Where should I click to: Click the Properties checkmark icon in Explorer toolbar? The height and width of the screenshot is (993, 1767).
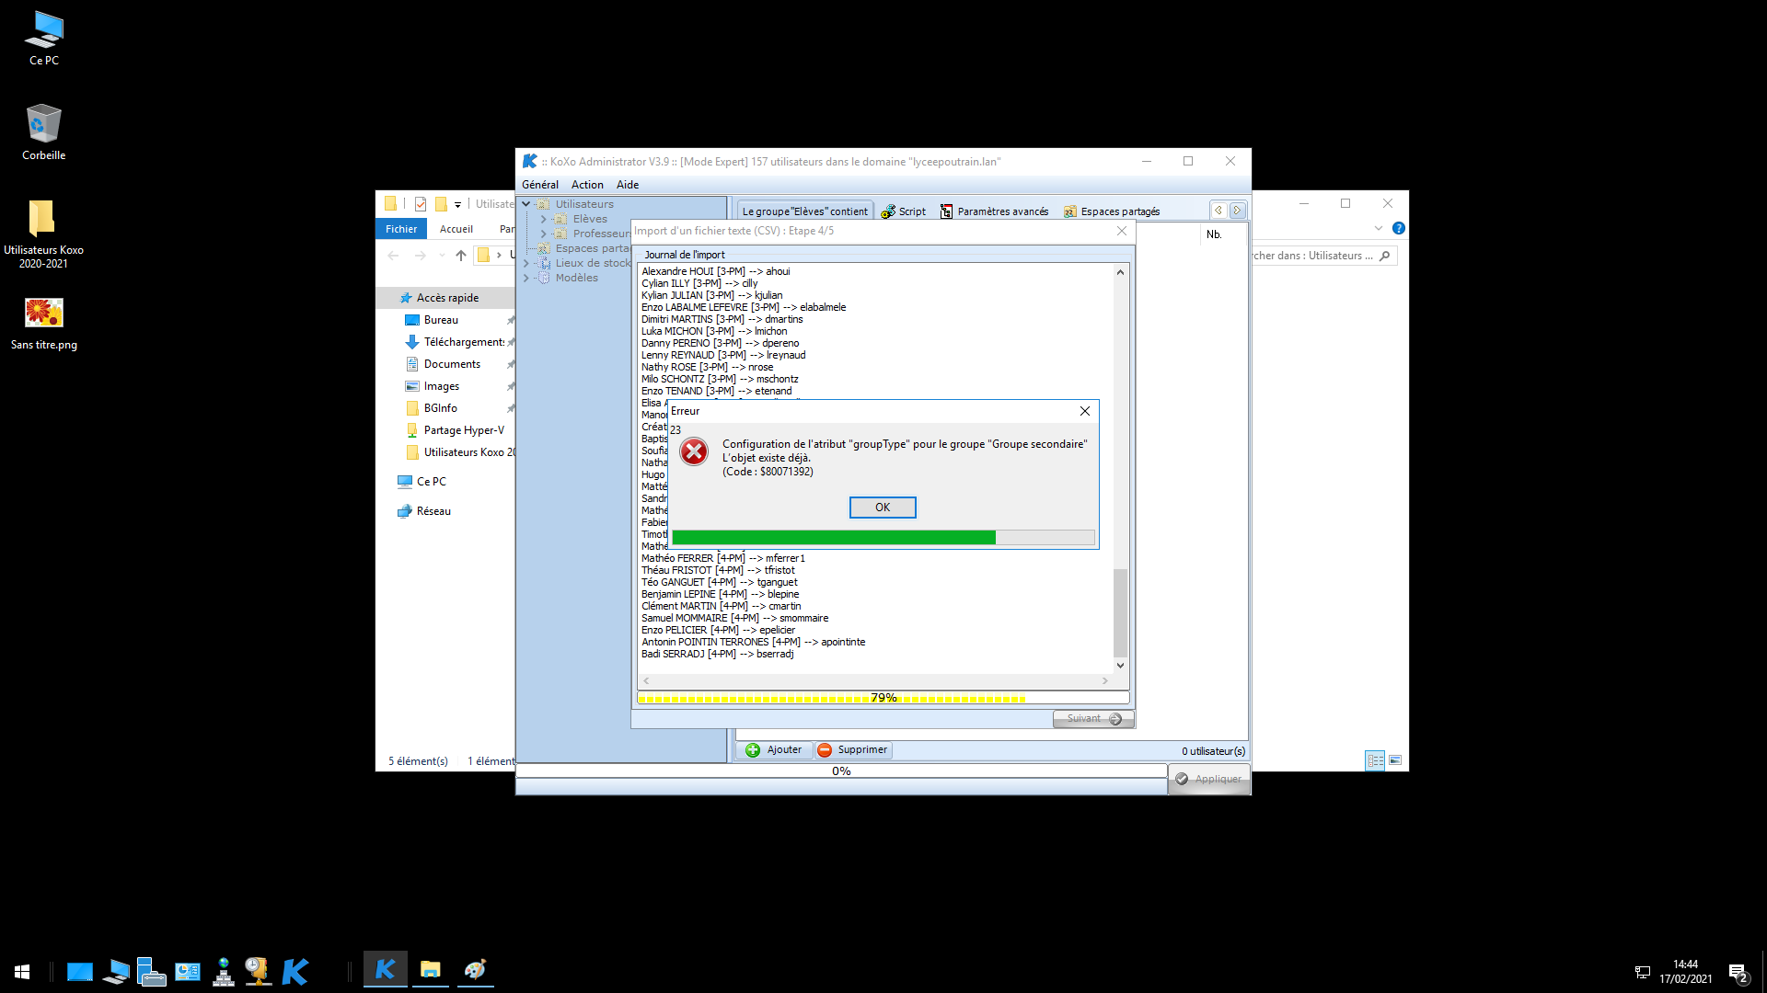coord(421,204)
